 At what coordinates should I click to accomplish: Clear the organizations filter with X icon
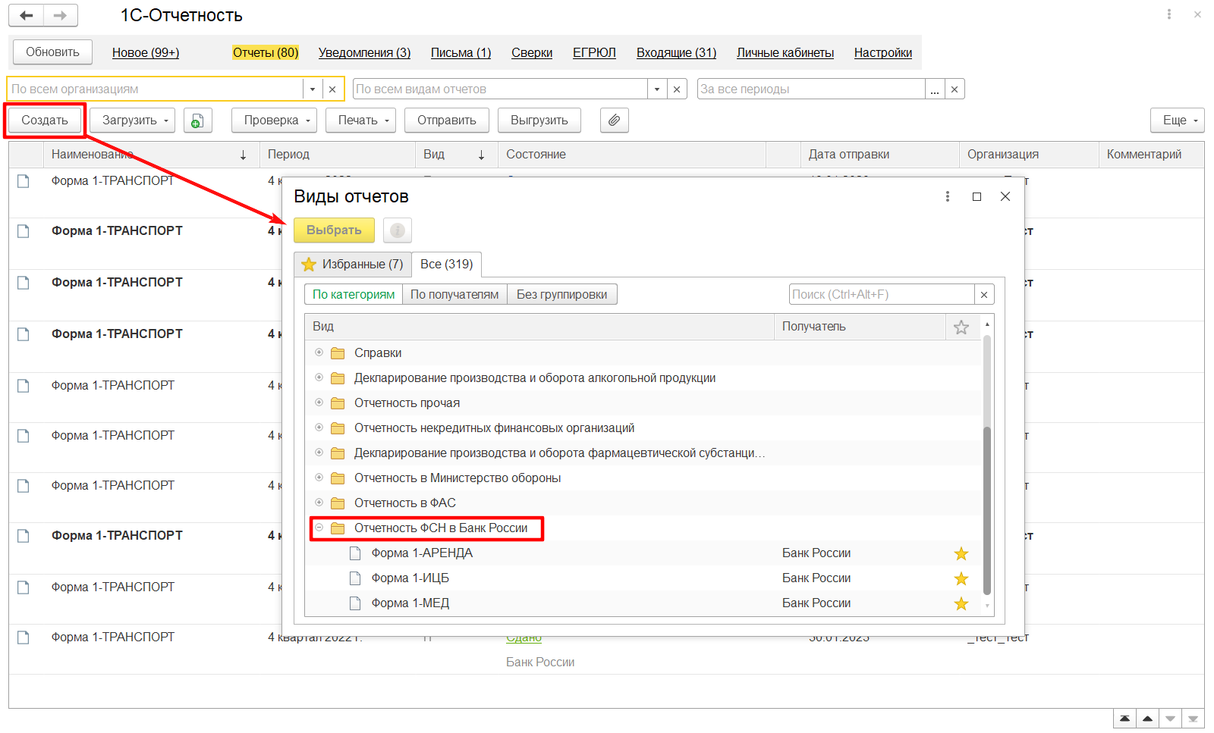point(332,89)
